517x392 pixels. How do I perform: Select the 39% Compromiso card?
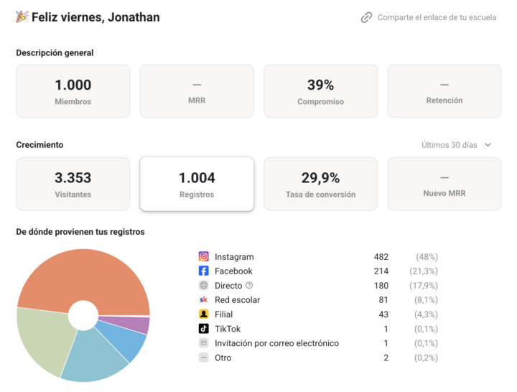pyautogui.click(x=320, y=91)
